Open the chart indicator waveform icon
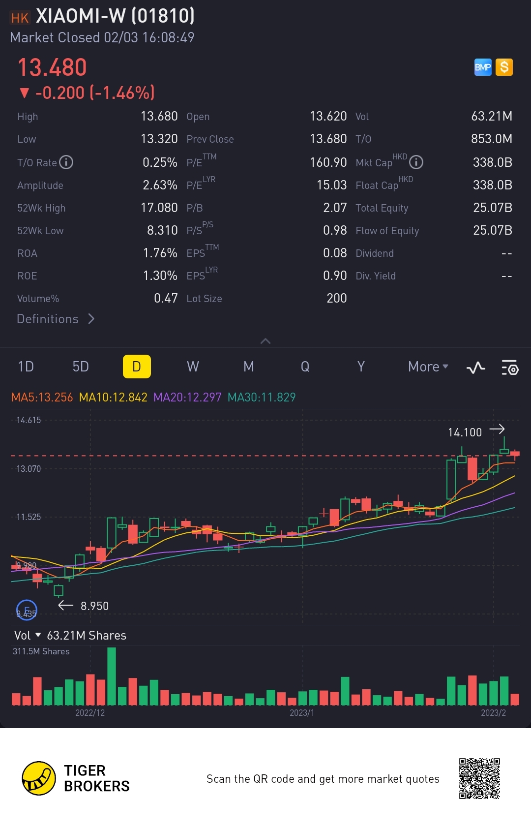Viewport: 531px width, 829px height. click(475, 367)
